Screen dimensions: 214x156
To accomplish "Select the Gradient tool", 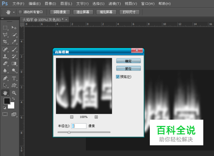I will pos(14,63).
